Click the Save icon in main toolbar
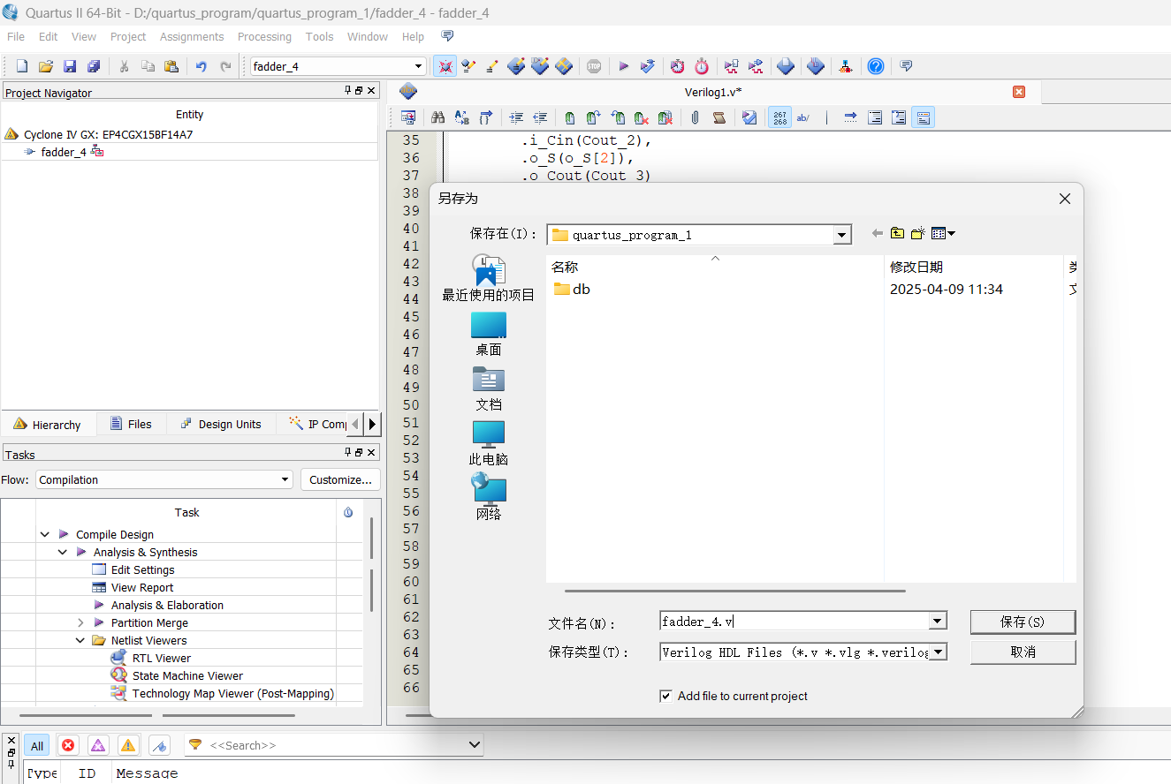The image size is (1171, 784). pos(70,66)
